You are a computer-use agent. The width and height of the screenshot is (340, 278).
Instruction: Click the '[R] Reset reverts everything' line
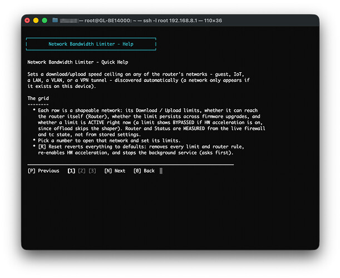pos(139,147)
